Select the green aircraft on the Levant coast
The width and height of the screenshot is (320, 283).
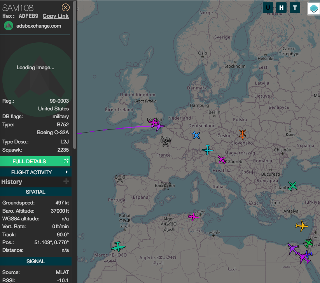pyautogui.click(x=309, y=243)
